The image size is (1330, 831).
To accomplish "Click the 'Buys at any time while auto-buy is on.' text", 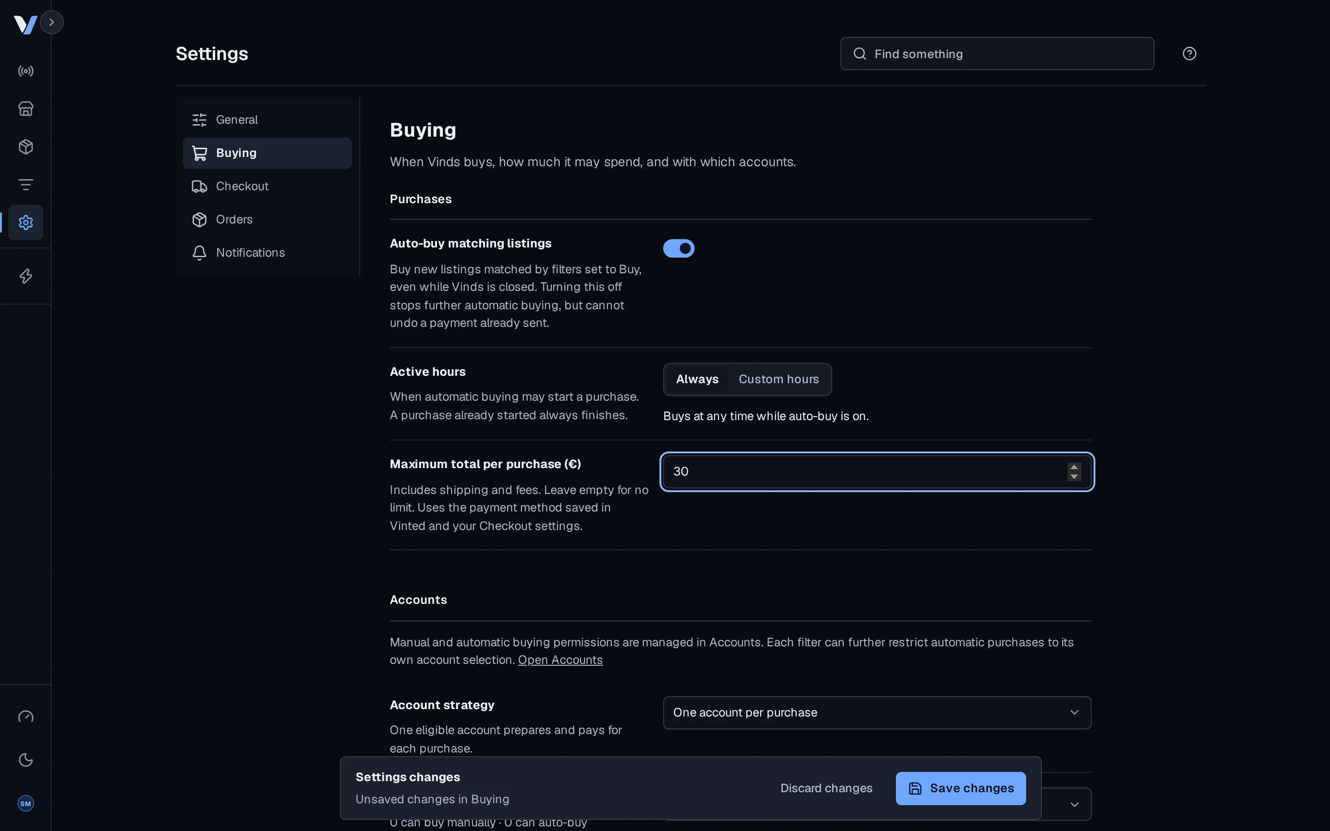I will click(x=766, y=416).
